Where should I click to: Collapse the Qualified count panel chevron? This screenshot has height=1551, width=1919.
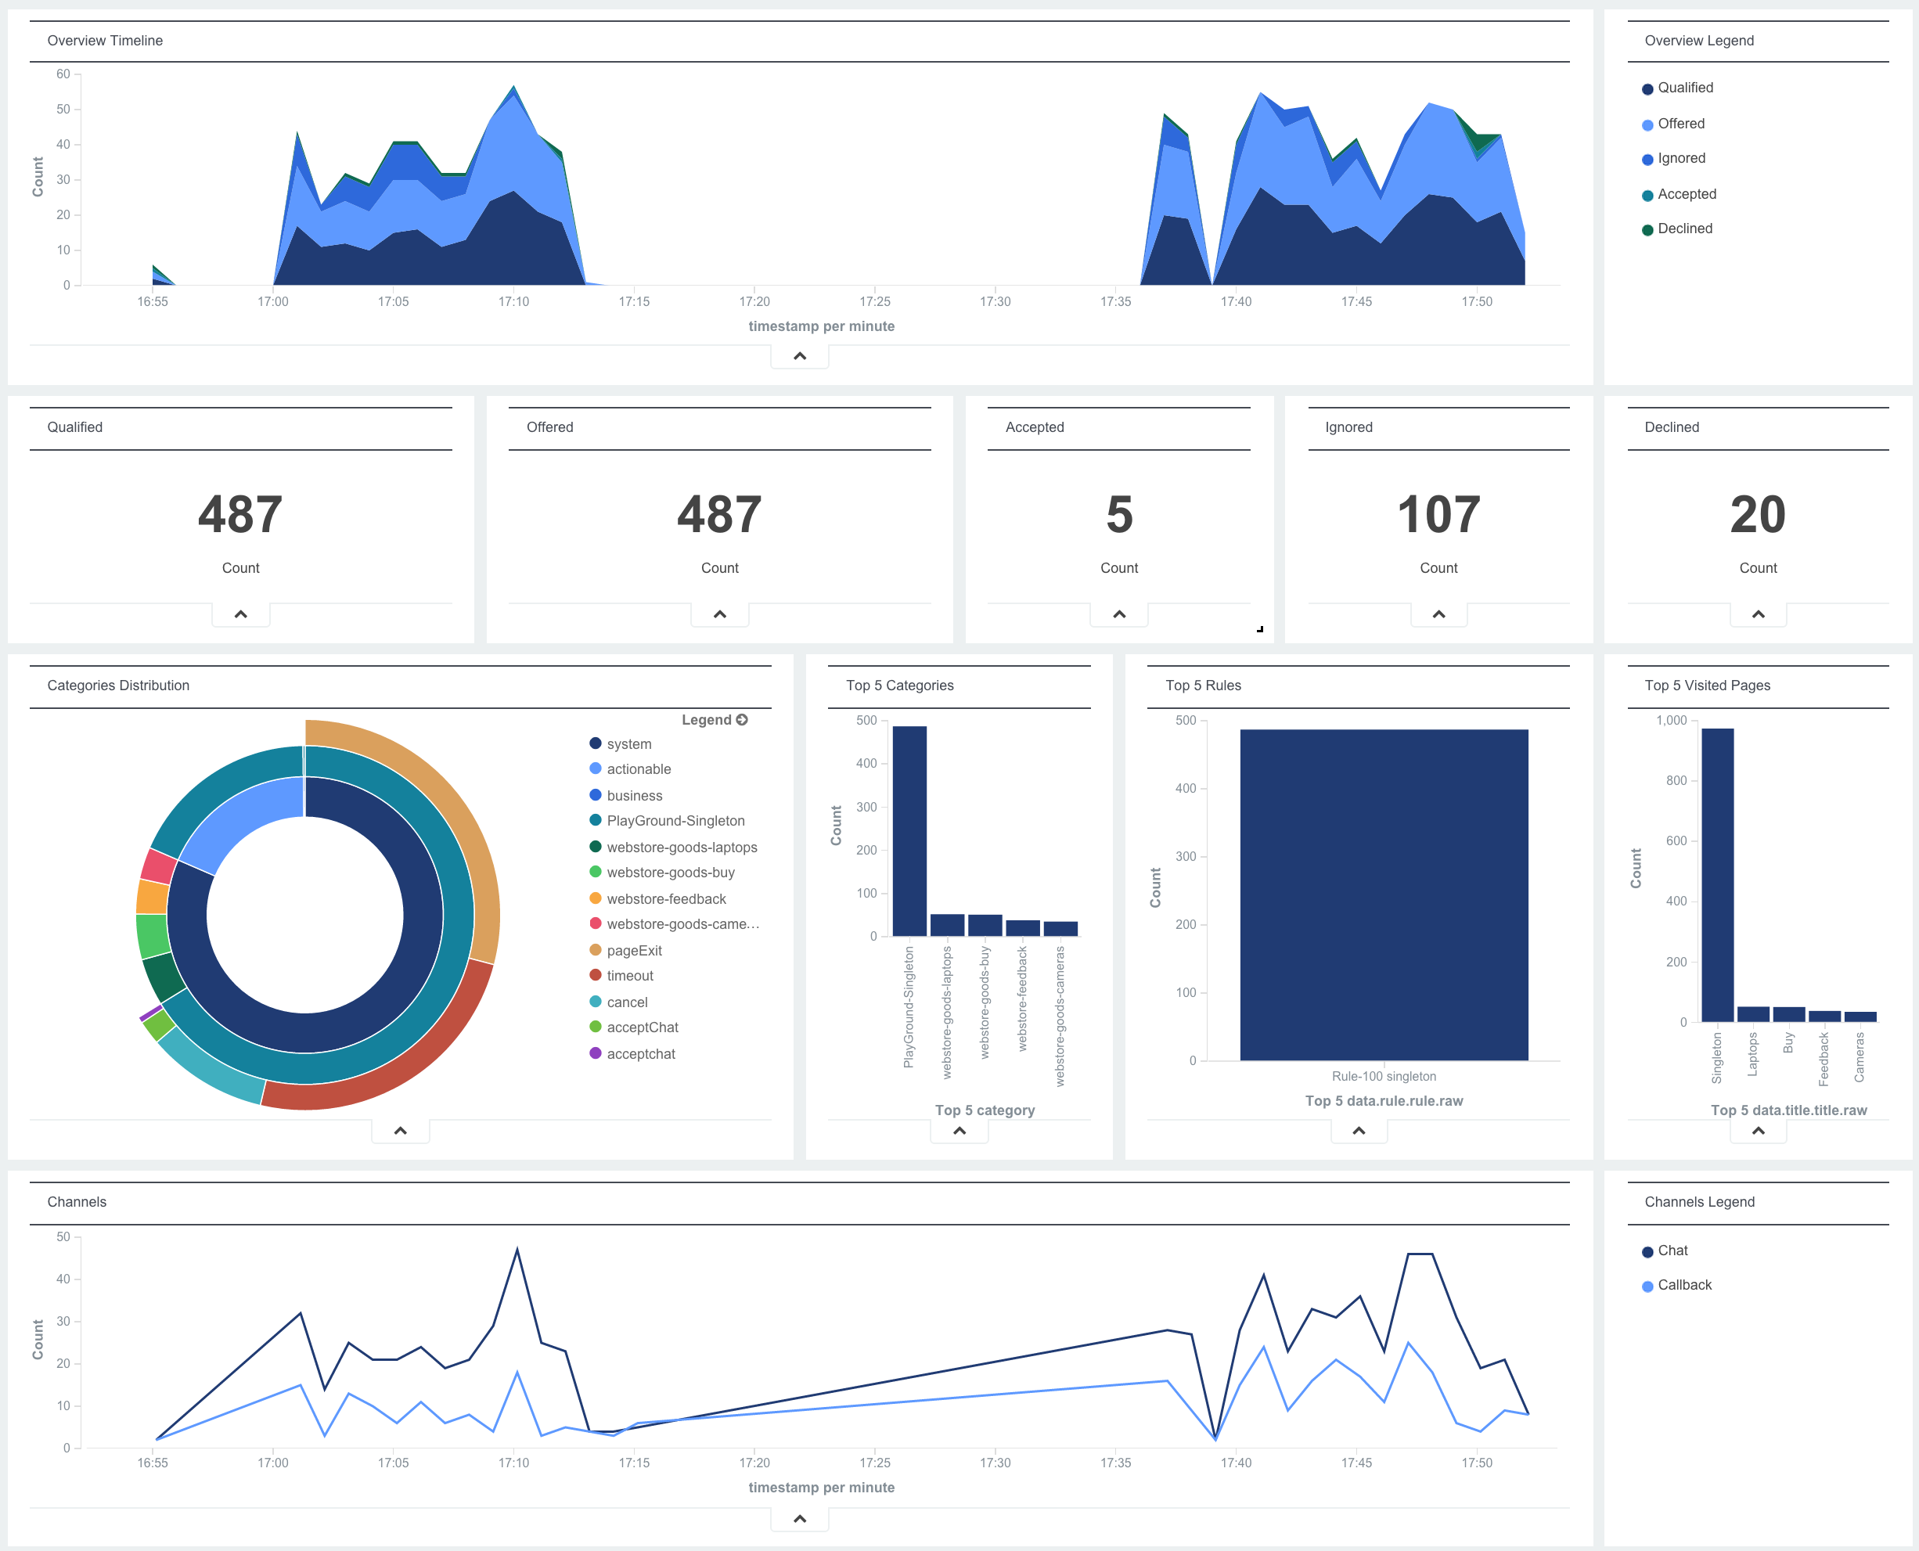click(x=240, y=614)
